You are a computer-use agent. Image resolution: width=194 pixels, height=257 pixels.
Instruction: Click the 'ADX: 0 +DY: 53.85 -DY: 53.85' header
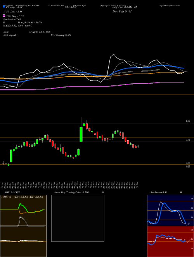22,197
